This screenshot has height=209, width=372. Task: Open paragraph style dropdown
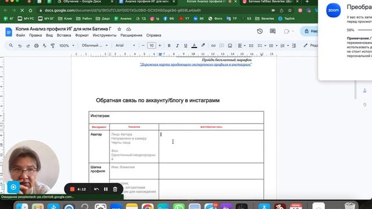[95, 45]
